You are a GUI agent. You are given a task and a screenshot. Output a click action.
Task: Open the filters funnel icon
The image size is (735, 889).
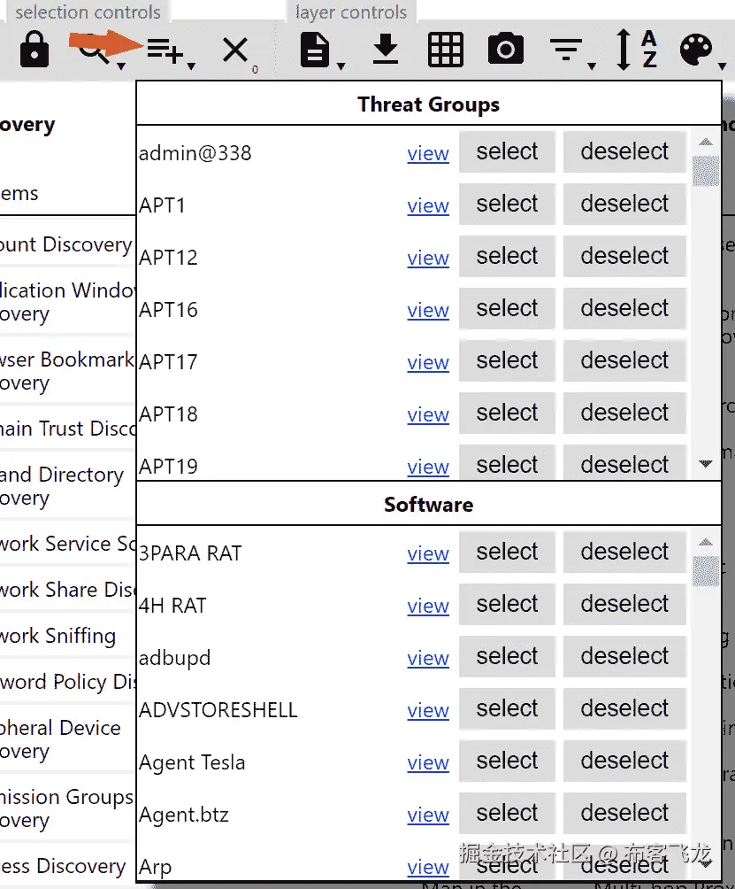pos(566,49)
